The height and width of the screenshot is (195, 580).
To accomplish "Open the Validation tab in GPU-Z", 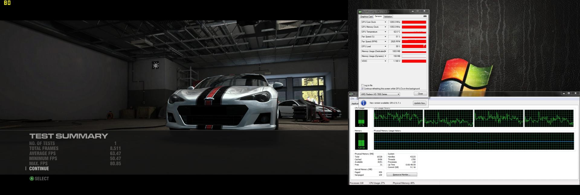I will point(388,17).
